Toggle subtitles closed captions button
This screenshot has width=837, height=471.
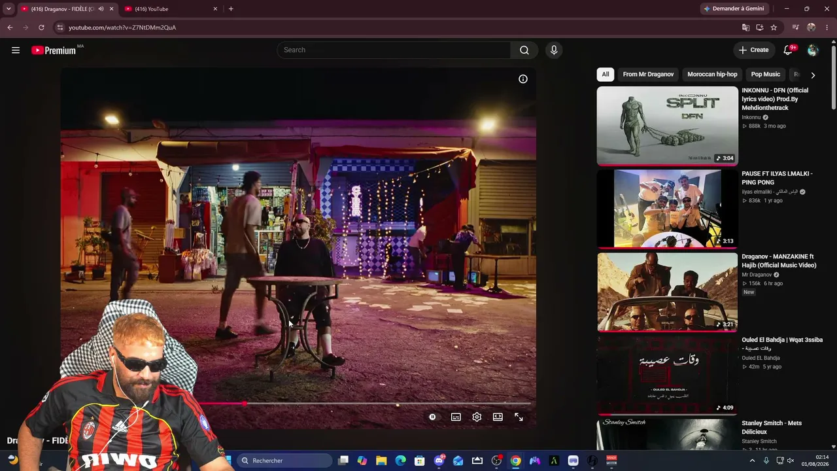point(456,417)
